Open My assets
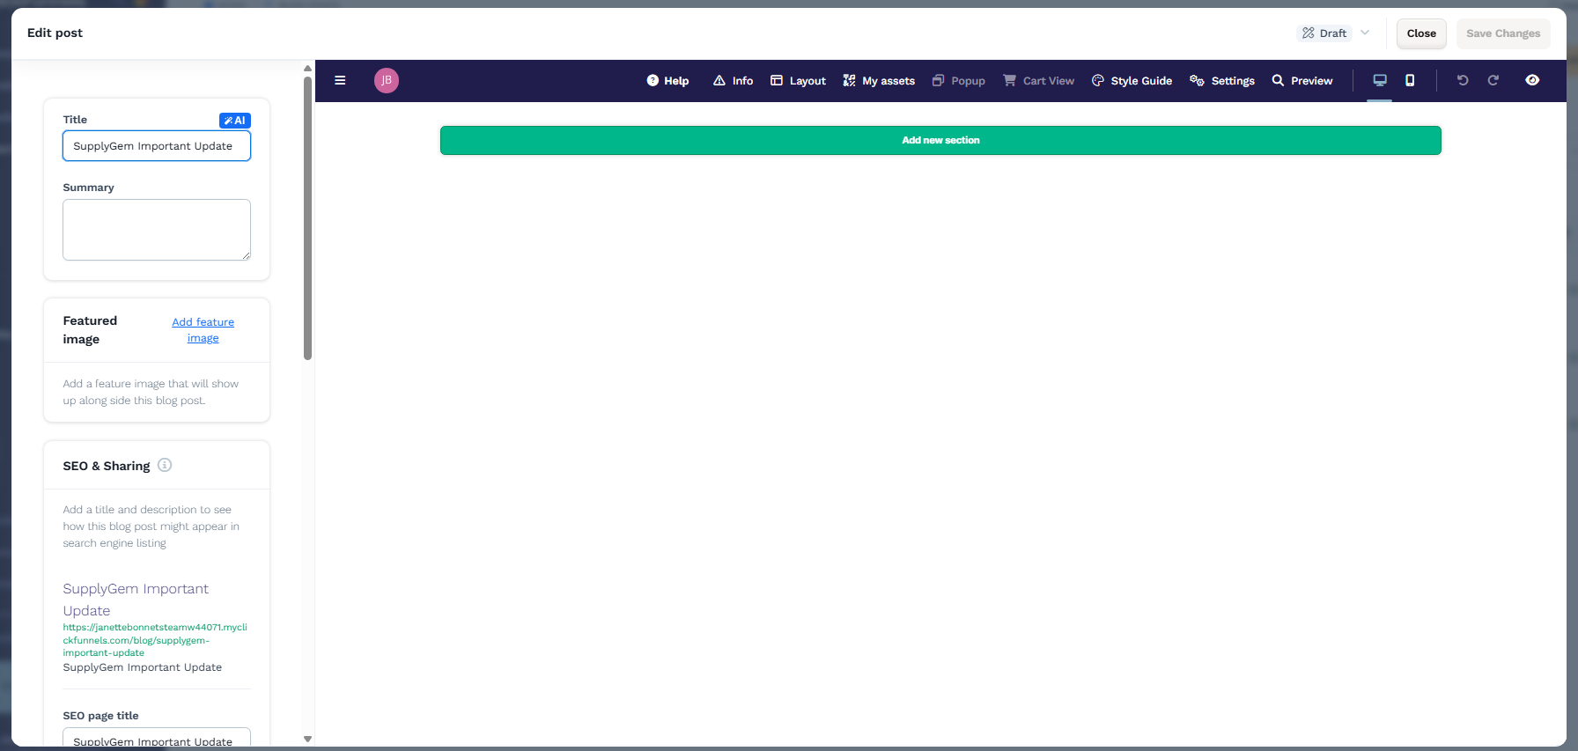The width and height of the screenshot is (1578, 751). (x=879, y=80)
